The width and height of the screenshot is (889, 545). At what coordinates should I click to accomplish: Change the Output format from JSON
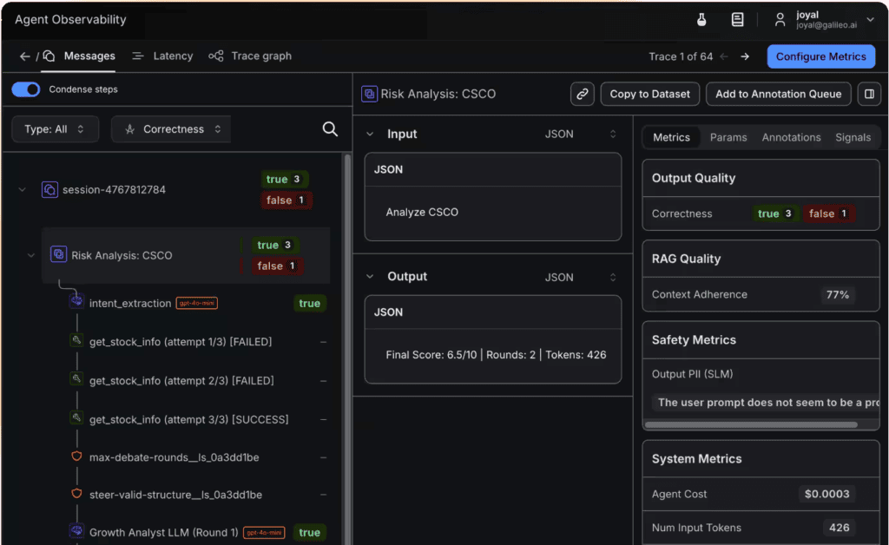coord(581,277)
